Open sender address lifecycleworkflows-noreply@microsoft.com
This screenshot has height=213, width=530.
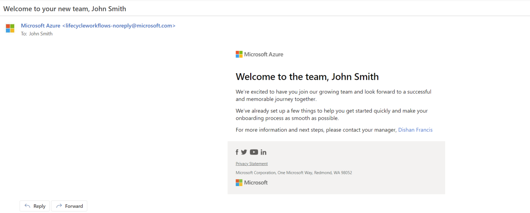[x=119, y=26]
